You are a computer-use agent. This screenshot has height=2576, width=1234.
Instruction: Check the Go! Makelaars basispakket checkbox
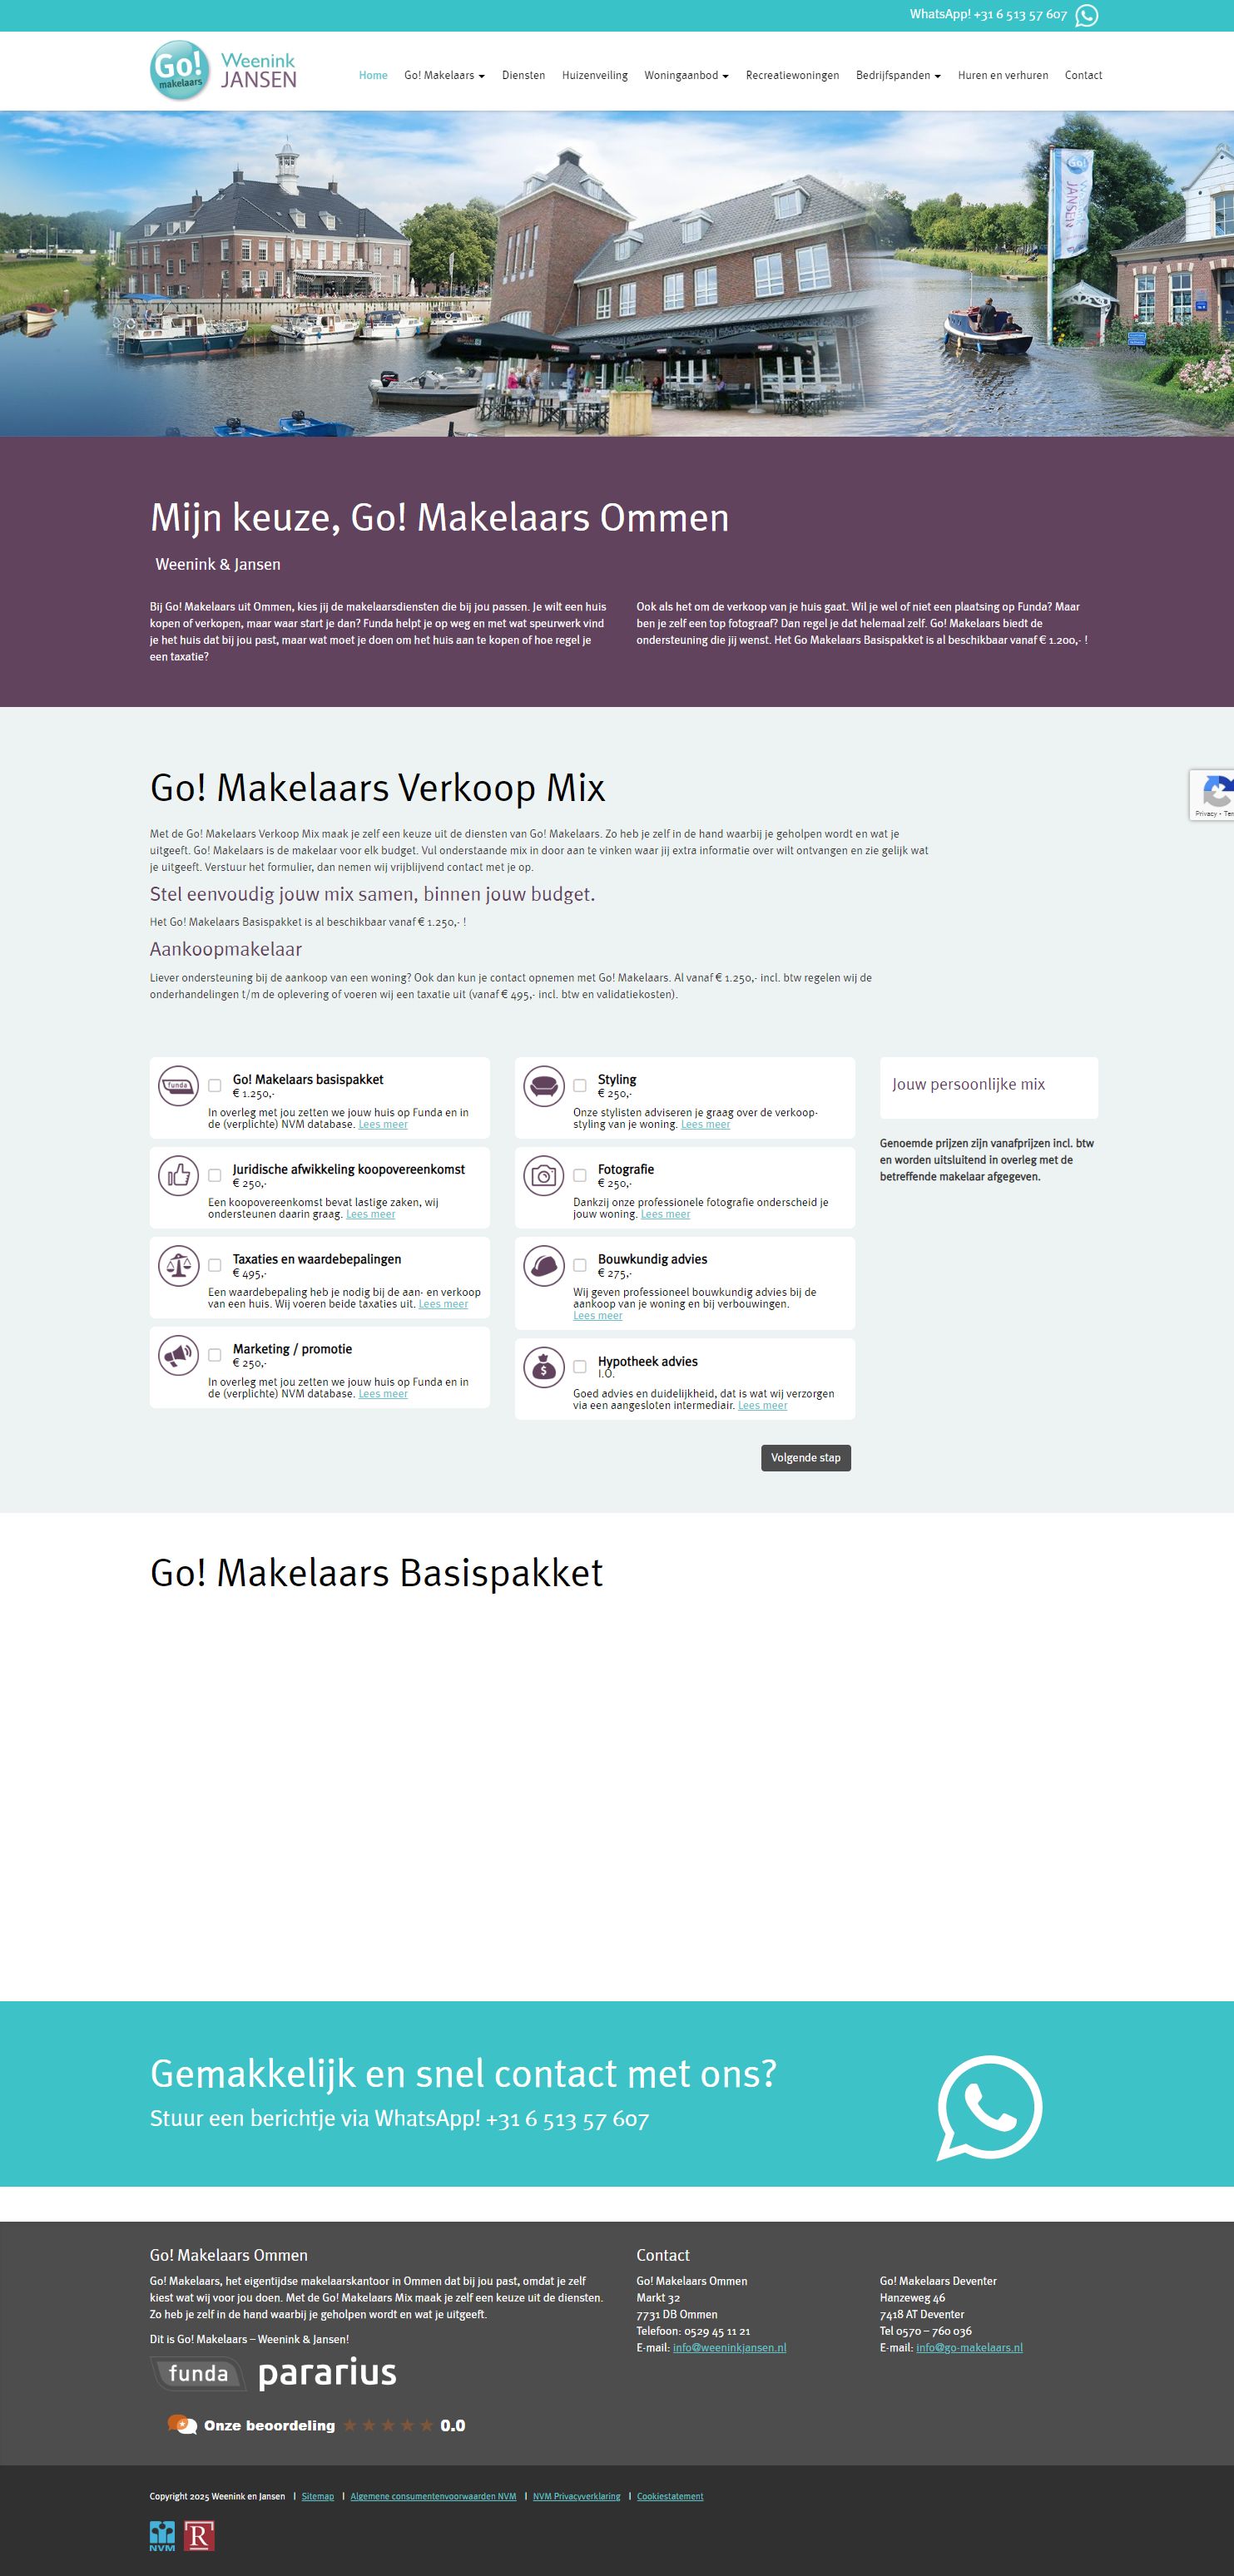[215, 1086]
